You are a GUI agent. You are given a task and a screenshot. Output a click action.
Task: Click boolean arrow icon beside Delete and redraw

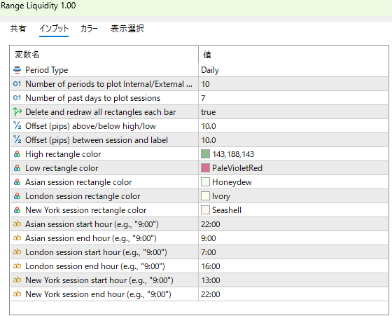[x=17, y=112]
